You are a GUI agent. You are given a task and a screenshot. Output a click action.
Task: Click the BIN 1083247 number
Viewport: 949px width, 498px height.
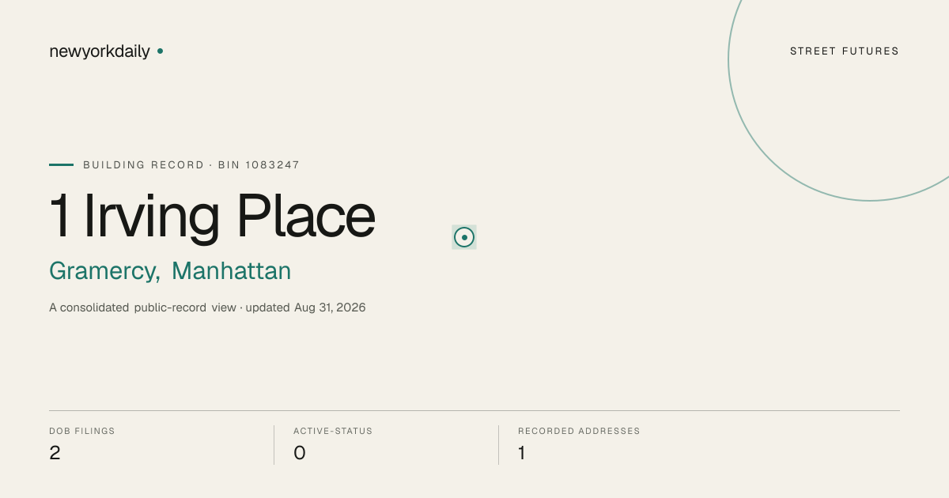[259, 165]
